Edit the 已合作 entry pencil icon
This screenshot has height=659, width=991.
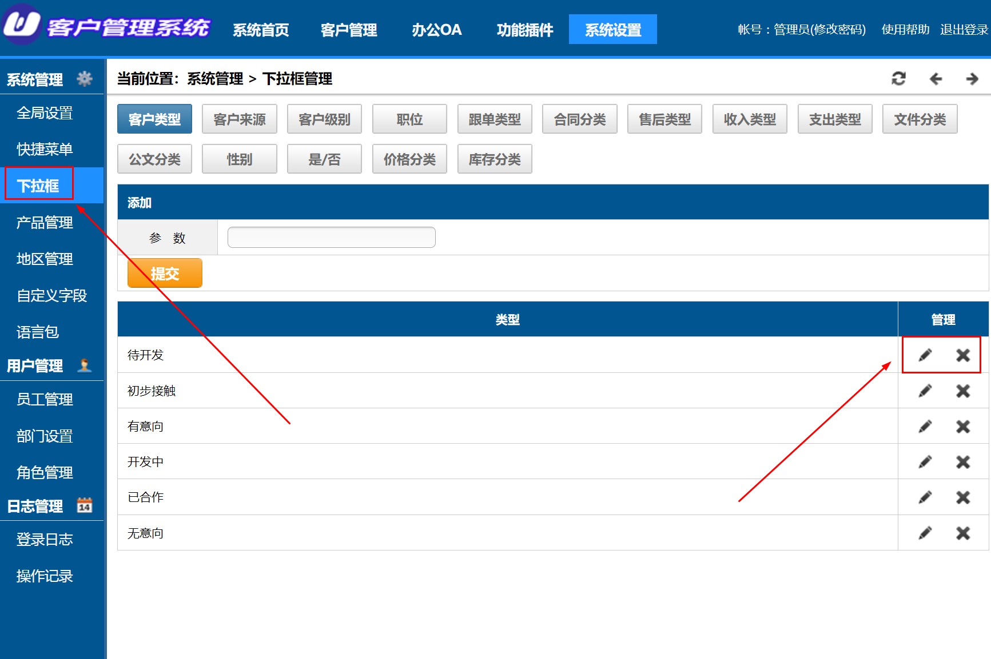tap(925, 497)
